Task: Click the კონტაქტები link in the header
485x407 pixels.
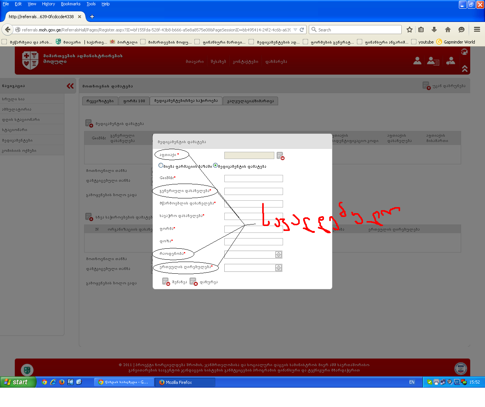Action: [245, 61]
